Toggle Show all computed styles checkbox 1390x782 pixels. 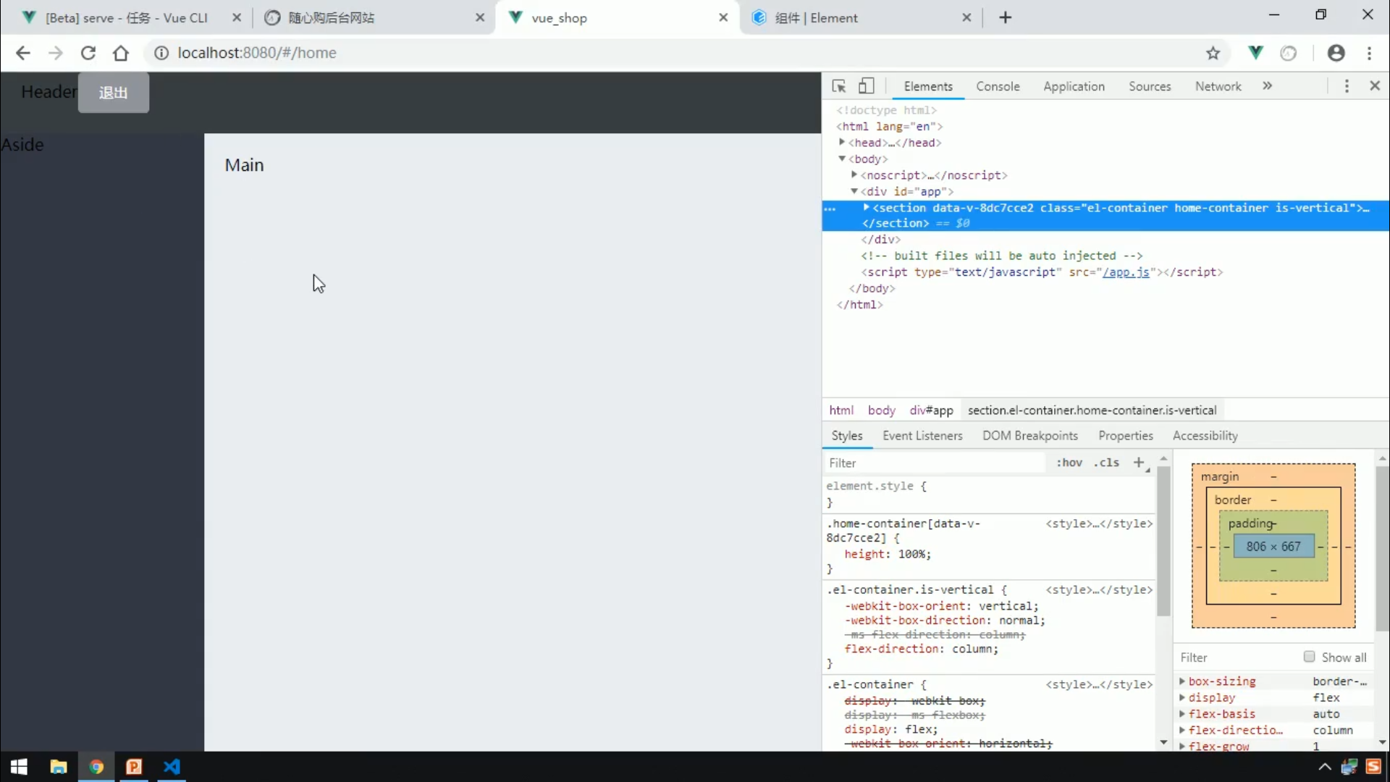(1310, 656)
